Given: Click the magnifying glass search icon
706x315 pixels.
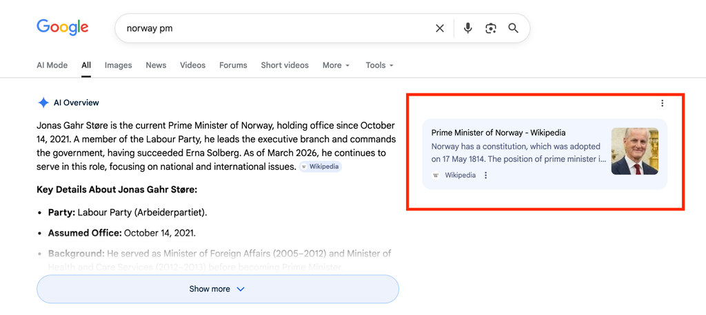Looking at the screenshot, I should tap(513, 28).
